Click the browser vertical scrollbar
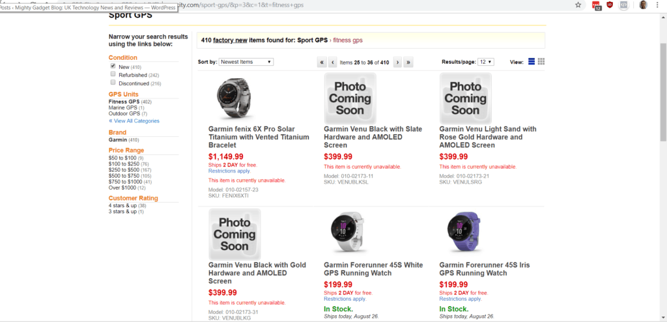The image size is (667, 323). point(662,98)
